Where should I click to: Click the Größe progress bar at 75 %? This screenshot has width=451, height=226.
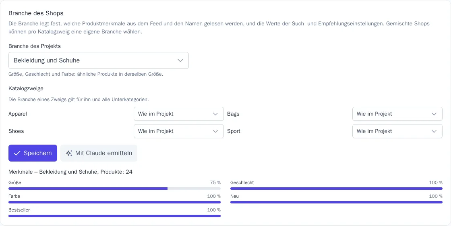click(114, 189)
